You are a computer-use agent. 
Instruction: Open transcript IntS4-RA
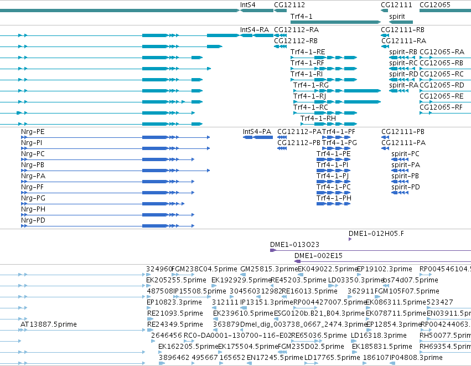pyautogui.click(x=255, y=30)
